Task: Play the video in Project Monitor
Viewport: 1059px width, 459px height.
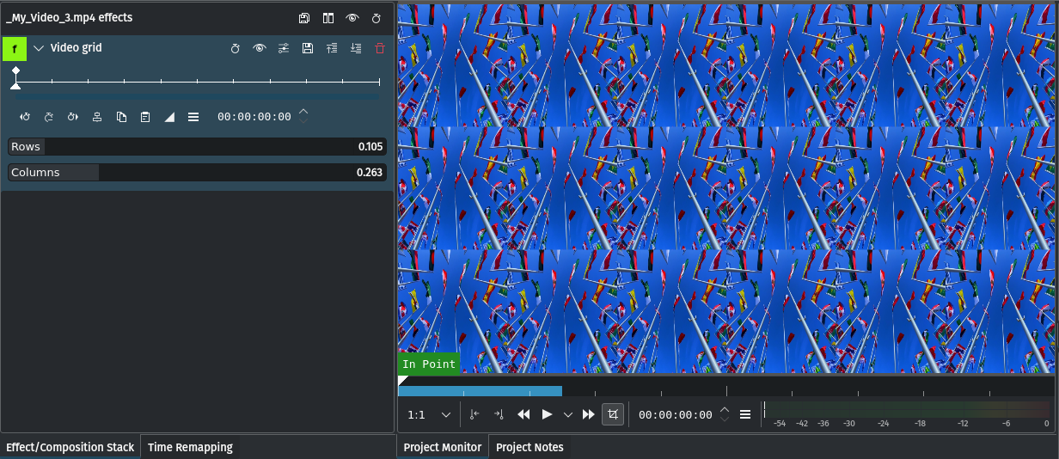Action: pyautogui.click(x=547, y=414)
